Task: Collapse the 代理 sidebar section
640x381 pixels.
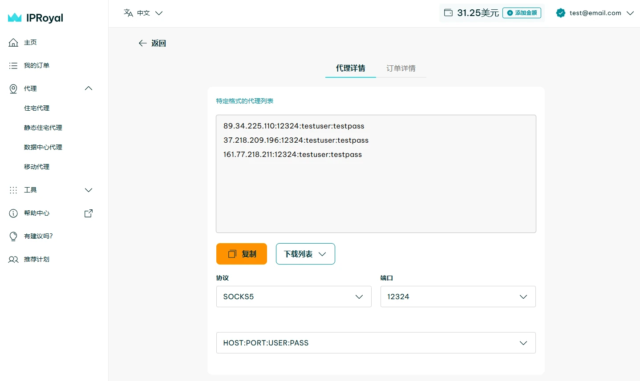Action: [89, 88]
